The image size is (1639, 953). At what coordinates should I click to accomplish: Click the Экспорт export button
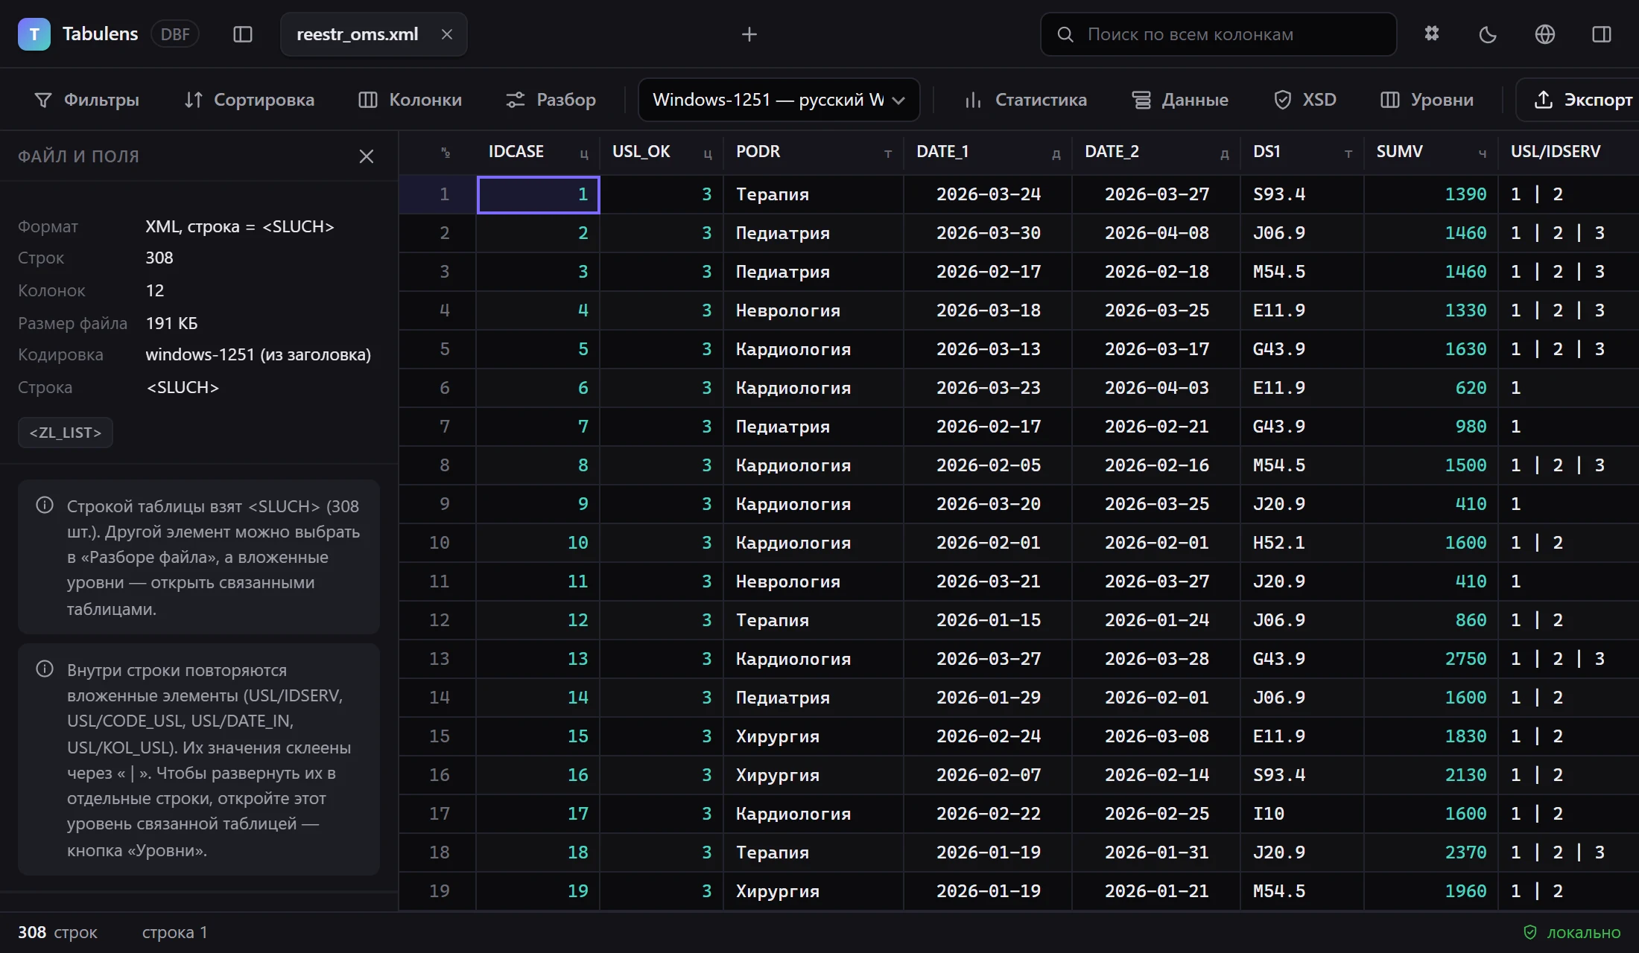tap(1578, 100)
